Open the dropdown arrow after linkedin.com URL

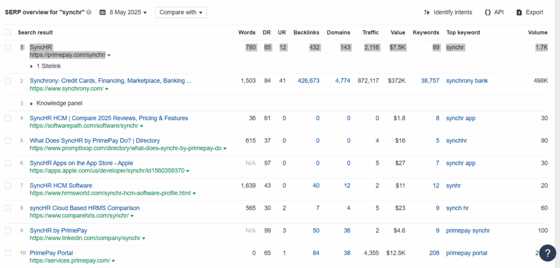(144, 238)
